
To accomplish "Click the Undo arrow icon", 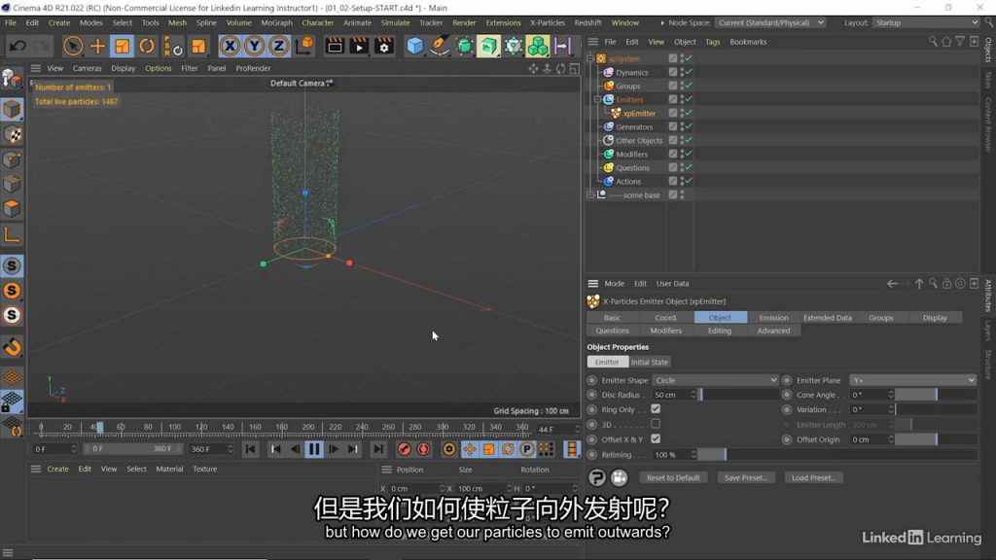I will pos(18,46).
